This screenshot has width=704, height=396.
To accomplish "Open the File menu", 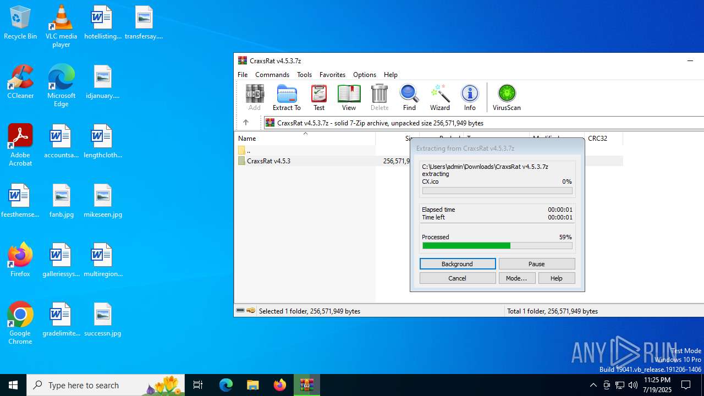I will [243, 74].
